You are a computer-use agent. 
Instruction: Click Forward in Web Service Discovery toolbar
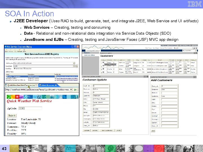point(11,51)
